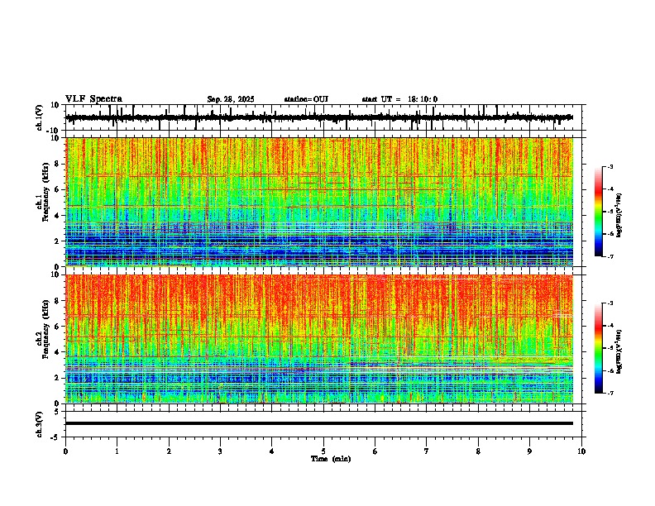Click the ch.2 spectrogram colorbar
The height and width of the screenshot is (506, 655).
599,348
